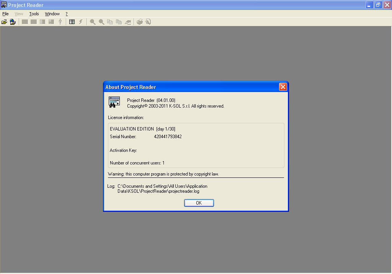Click the Serial Number value 420441793842

[168, 136]
